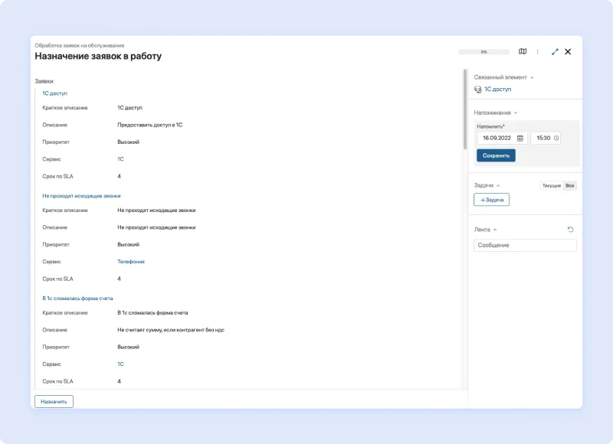Screen dimensions: 613x444
Task: Click the headset icon beside 1С доступ
Action: (478, 90)
